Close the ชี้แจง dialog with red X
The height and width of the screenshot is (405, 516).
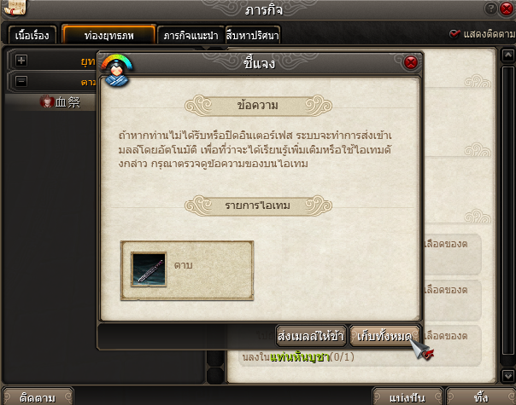click(410, 62)
